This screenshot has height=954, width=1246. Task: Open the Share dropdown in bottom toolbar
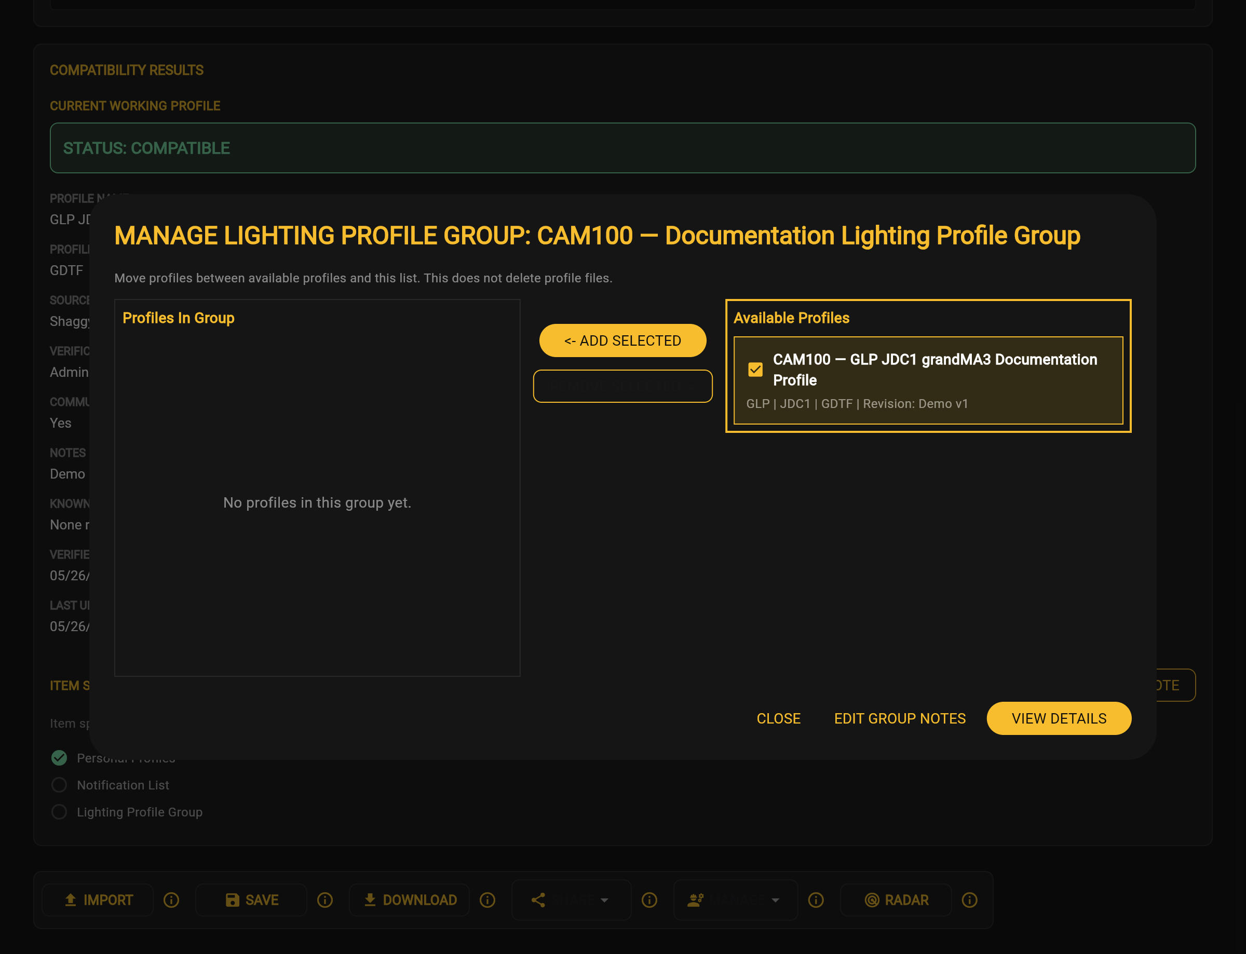click(571, 900)
